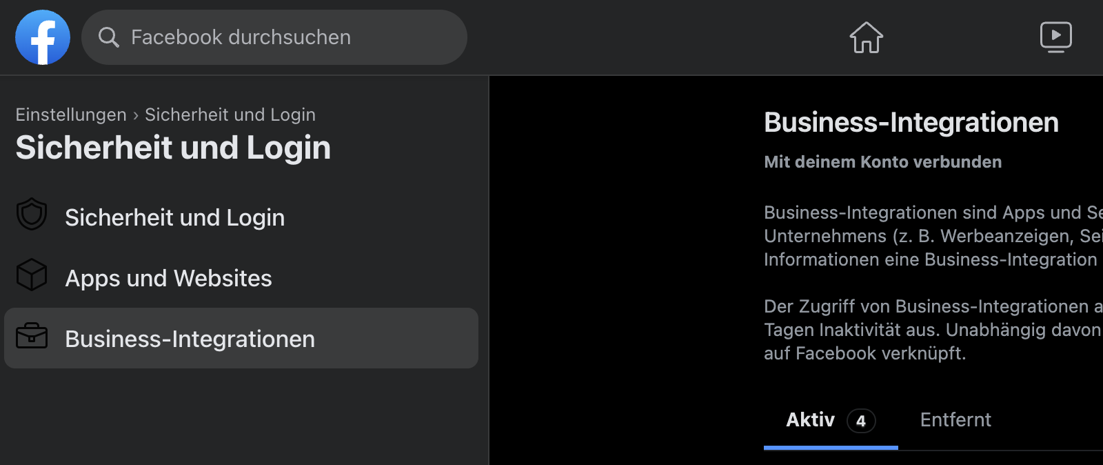
Task: Click the magnifier icon in search bar
Action: 108,37
